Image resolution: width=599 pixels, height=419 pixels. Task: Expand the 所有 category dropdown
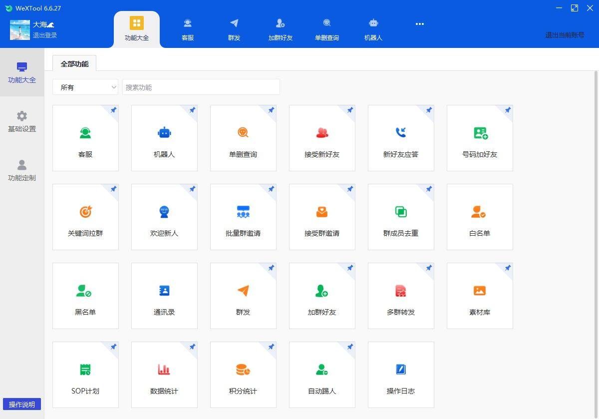85,87
